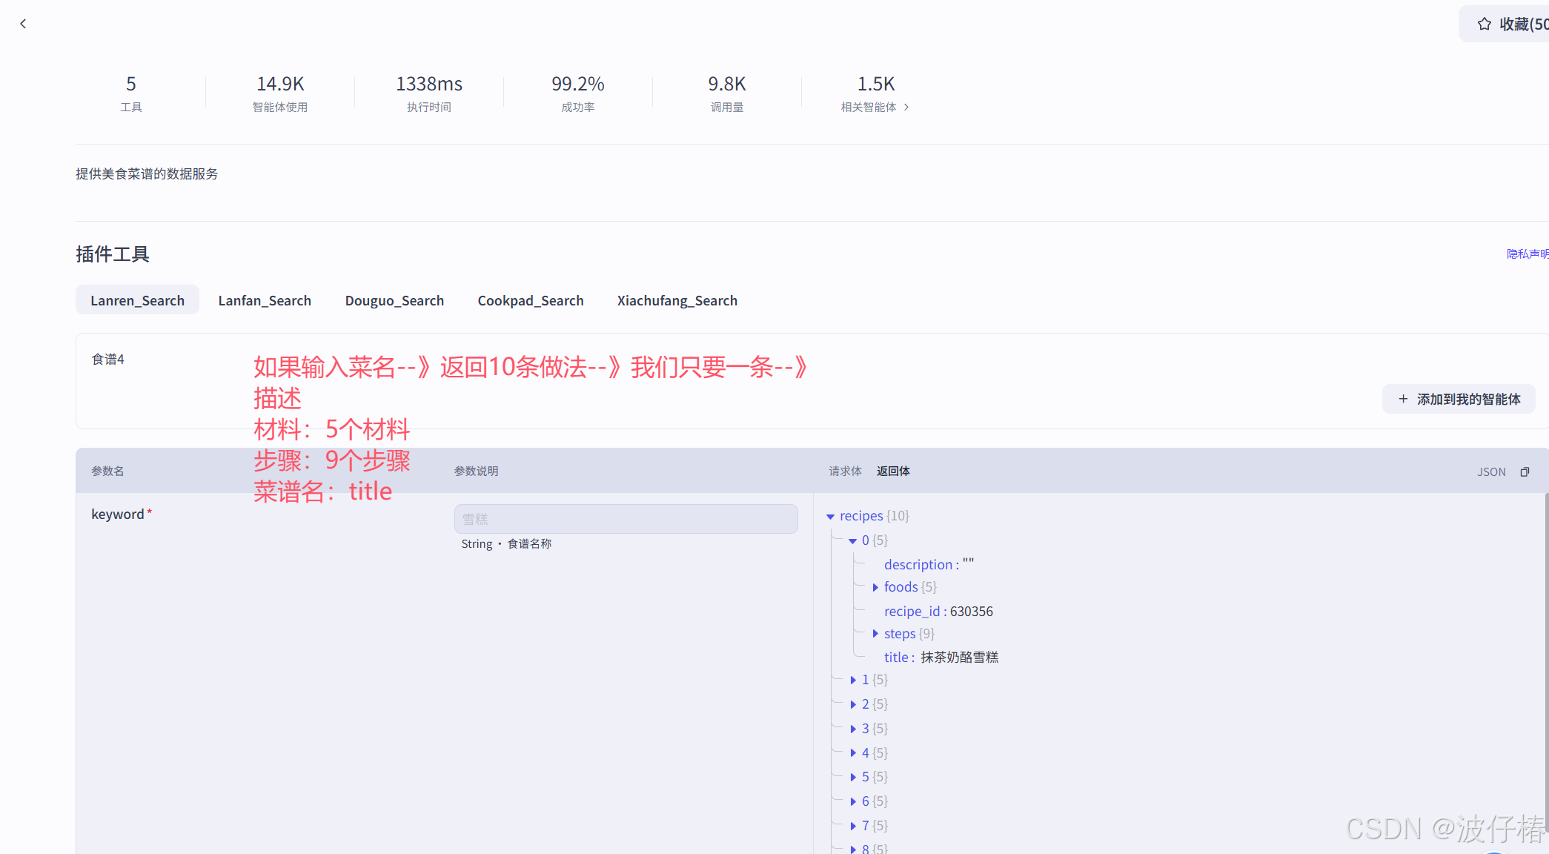Open the Douguo_Search tool tab

coord(394,300)
